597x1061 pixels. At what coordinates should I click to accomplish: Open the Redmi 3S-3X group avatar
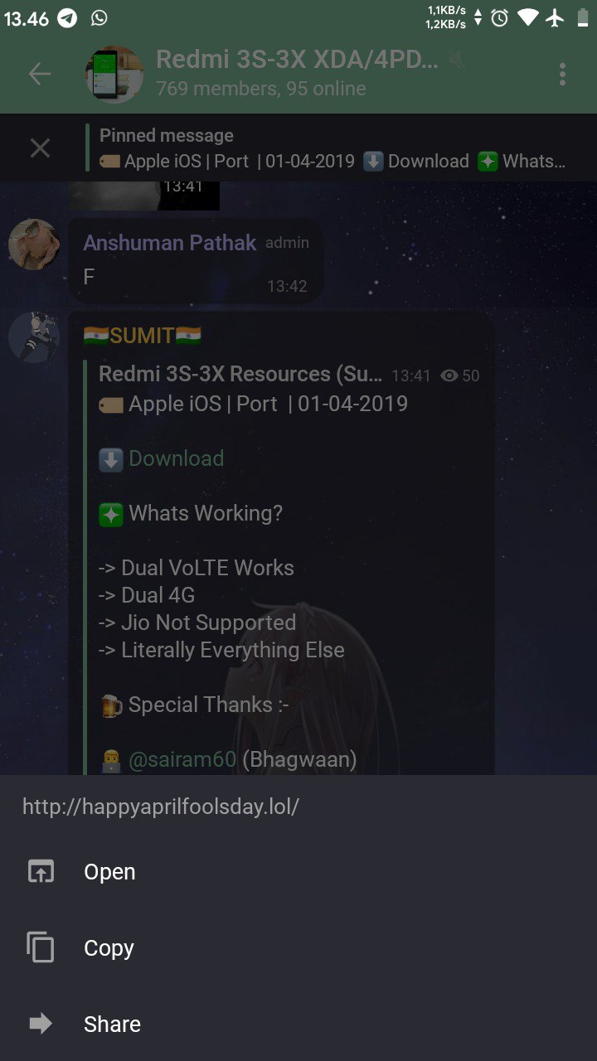(x=114, y=75)
